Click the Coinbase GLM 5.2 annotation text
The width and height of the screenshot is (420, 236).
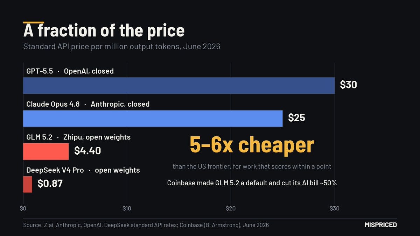[x=252, y=183]
